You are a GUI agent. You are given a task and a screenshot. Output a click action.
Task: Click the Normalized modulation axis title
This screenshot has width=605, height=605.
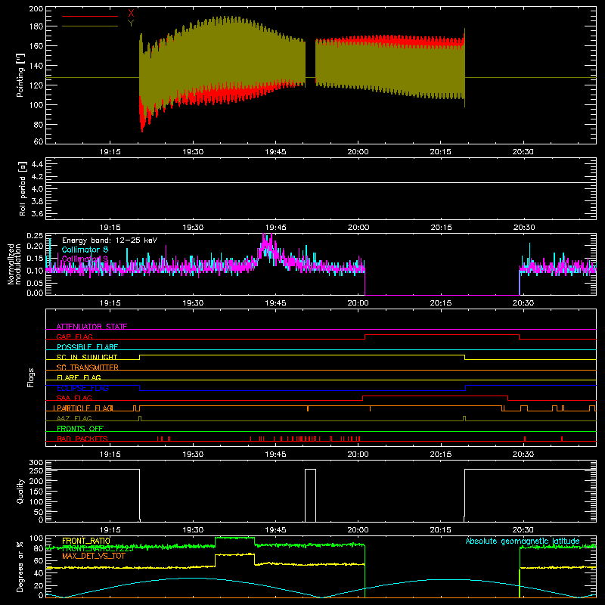click(15, 264)
